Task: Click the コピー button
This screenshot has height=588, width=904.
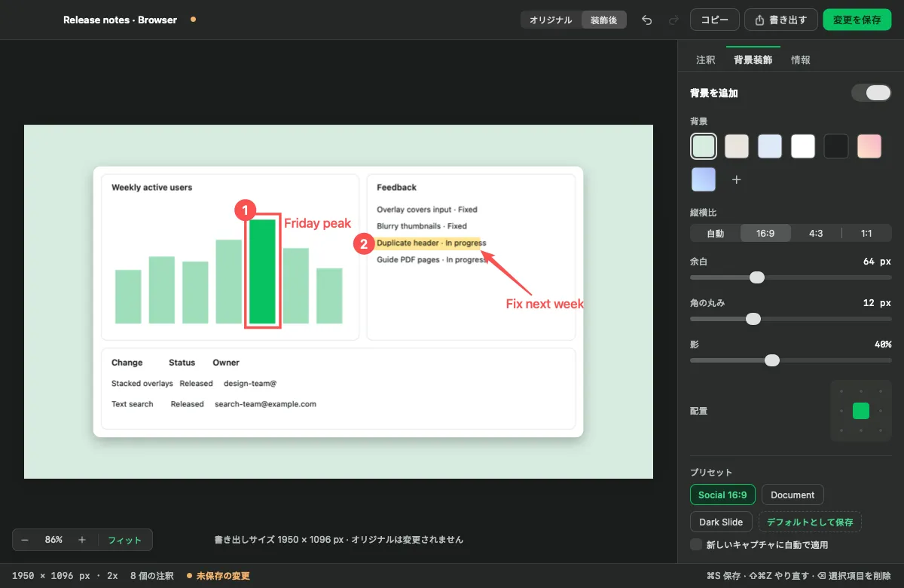Action: pos(715,20)
